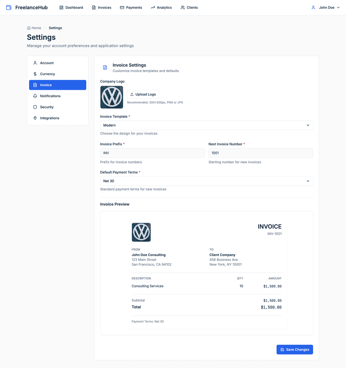The height and width of the screenshot is (368, 346).
Task: Click the Currency dollar sign icon
Action: click(35, 74)
